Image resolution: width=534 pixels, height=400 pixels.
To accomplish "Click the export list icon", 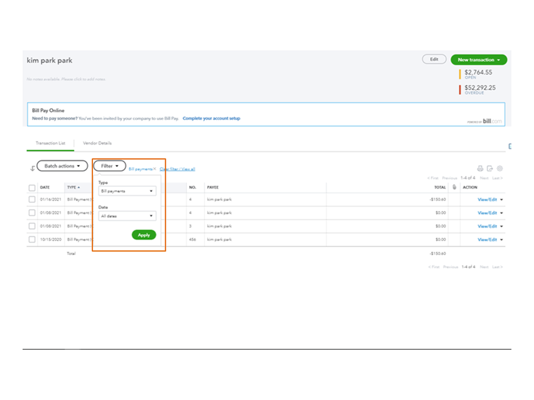I will click(x=490, y=168).
